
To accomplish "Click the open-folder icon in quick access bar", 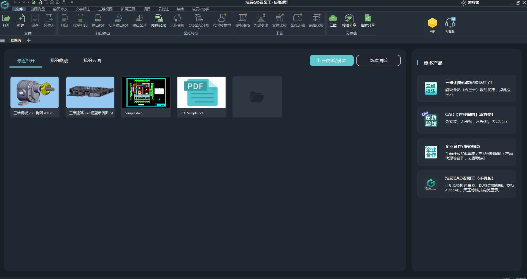I will point(33,2).
